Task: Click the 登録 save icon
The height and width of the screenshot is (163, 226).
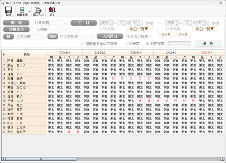Action: pyautogui.click(x=8, y=12)
